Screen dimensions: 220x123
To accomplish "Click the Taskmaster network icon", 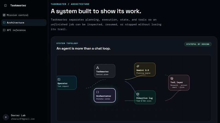I will point(97,68).
